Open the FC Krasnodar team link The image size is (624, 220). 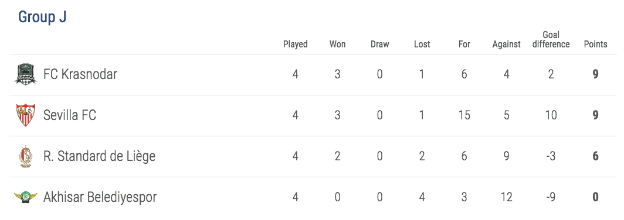80,74
